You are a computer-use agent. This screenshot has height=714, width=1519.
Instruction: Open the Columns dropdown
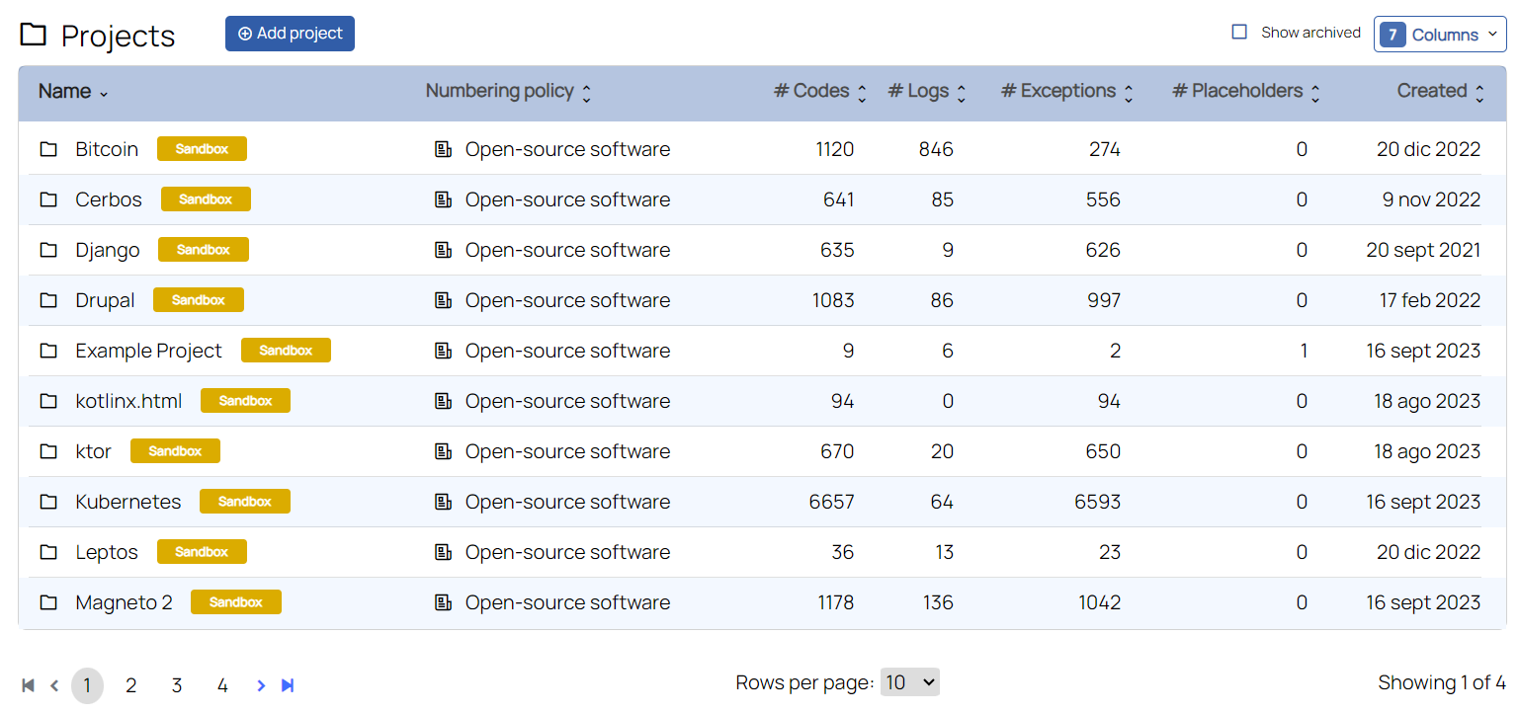pos(1440,35)
